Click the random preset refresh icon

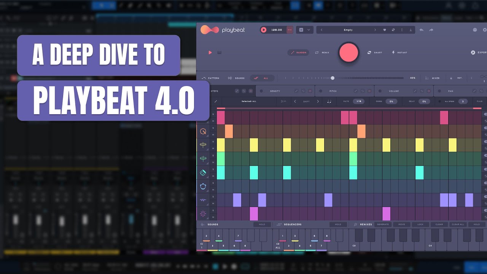393,30
